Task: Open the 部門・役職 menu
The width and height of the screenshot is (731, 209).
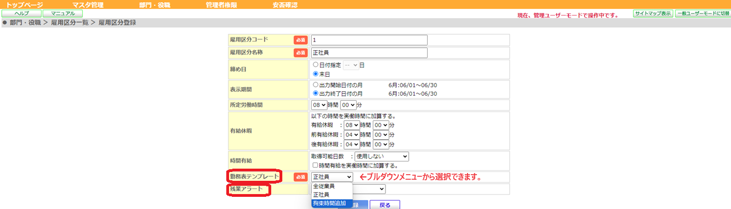Action: click(x=155, y=4)
